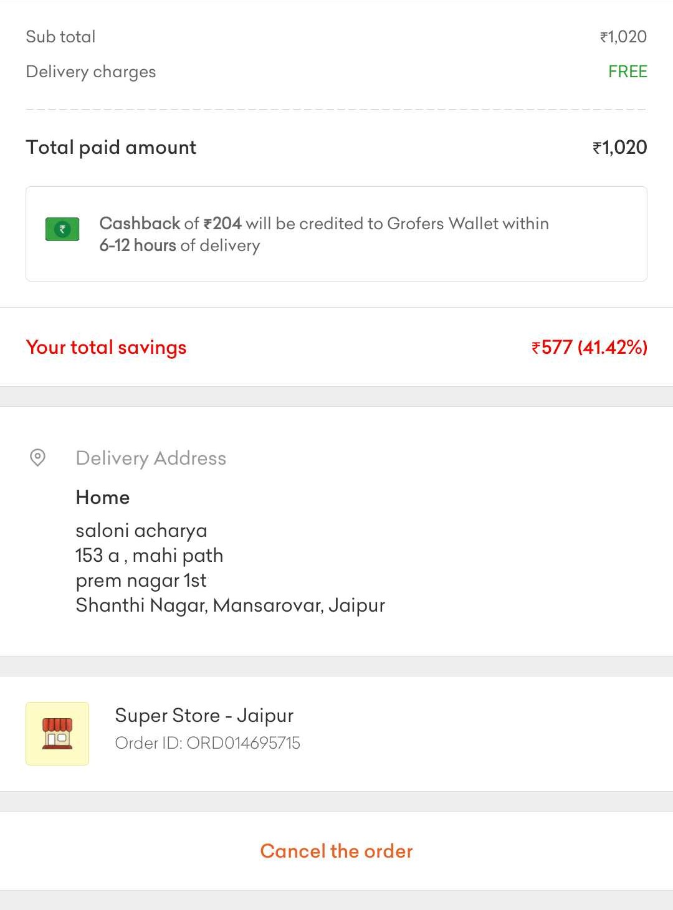Click the Sub total label
The width and height of the screenshot is (673, 910).
(60, 37)
